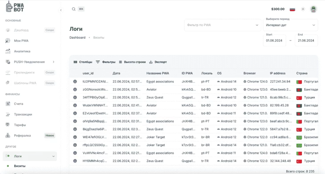Click the Счета invoice icon
The height and width of the screenshot is (174, 325).
point(8,104)
